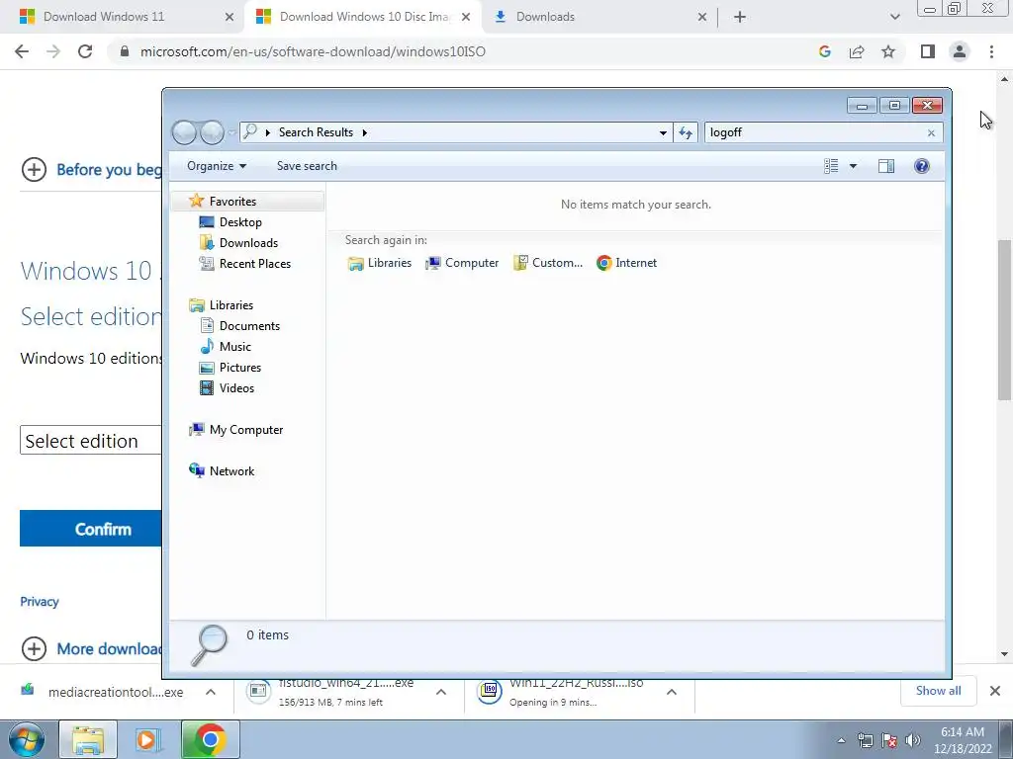Open flstudio download options chevron
The width and height of the screenshot is (1013, 759).
441,692
